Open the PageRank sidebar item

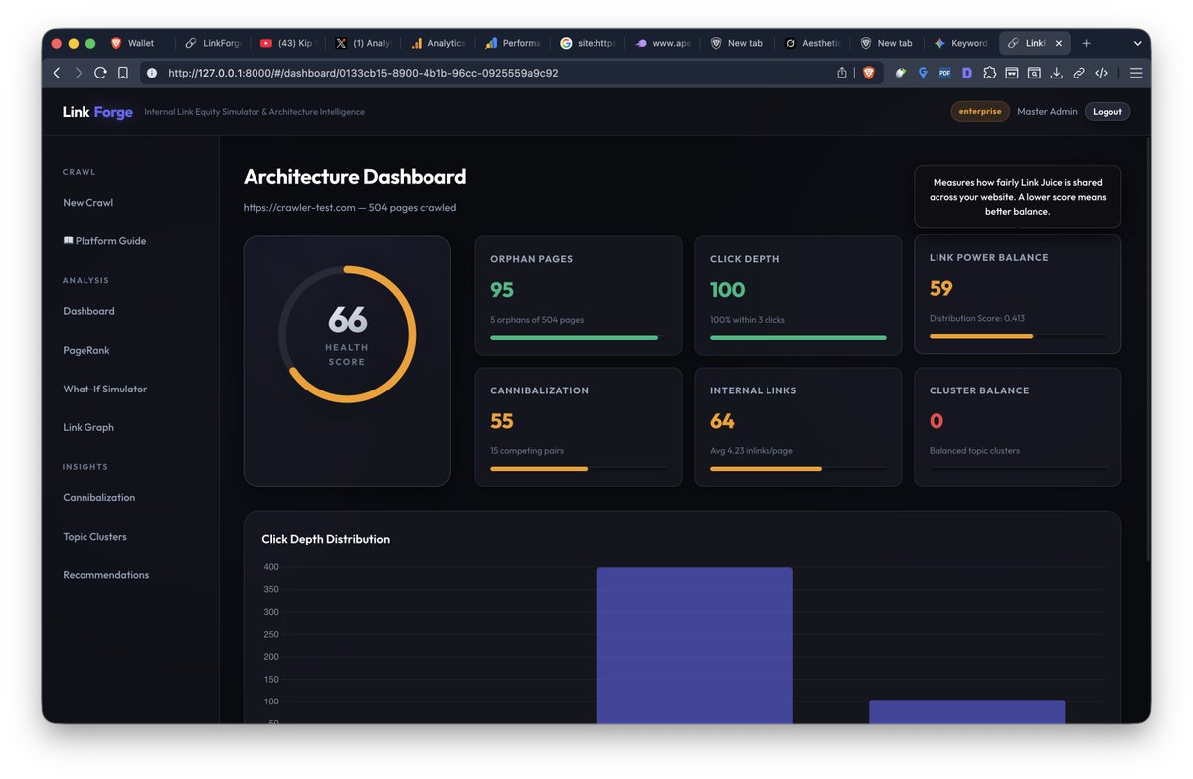pyautogui.click(x=86, y=350)
